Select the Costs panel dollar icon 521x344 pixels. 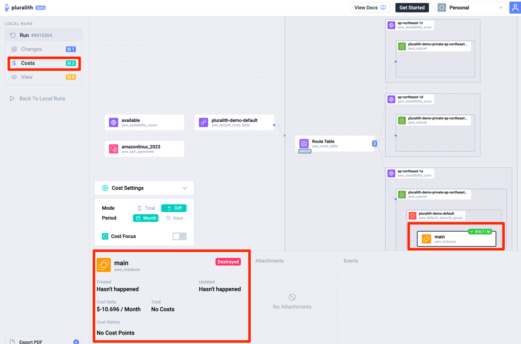point(14,63)
